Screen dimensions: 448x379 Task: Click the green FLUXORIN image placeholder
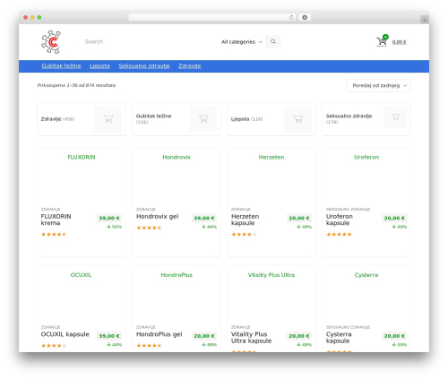pyautogui.click(x=82, y=157)
